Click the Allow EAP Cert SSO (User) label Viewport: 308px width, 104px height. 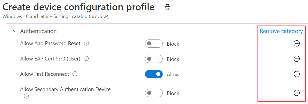(x=50, y=59)
